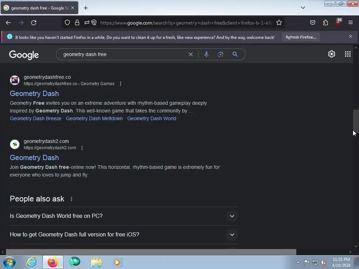The image size is (359, 269).
Task: Open Google quick settings gear
Action: [332, 54]
